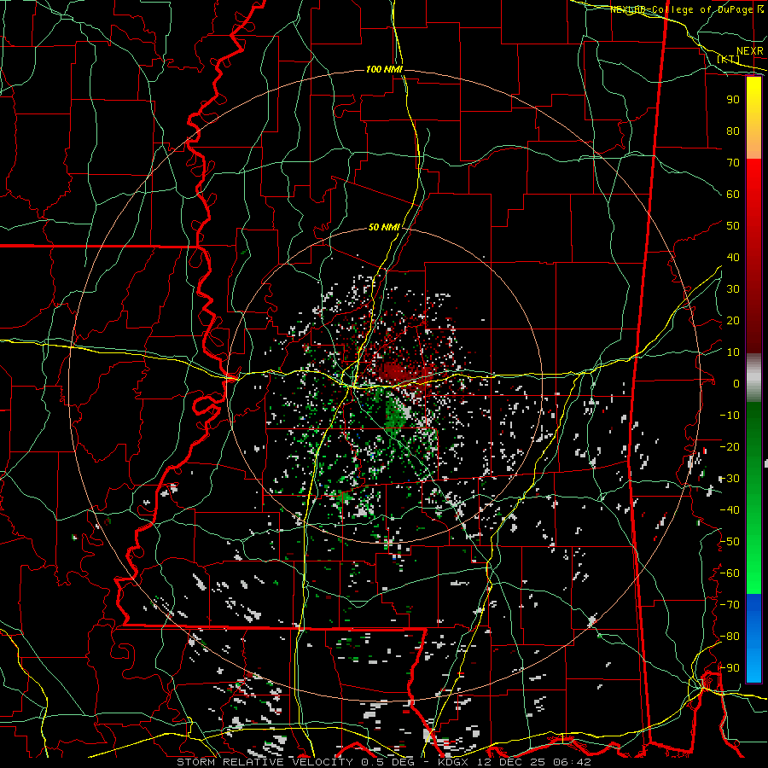Click the -80 label on the velocity scale
The image size is (768, 768).
pyautogui.click(x=730, y=637)
